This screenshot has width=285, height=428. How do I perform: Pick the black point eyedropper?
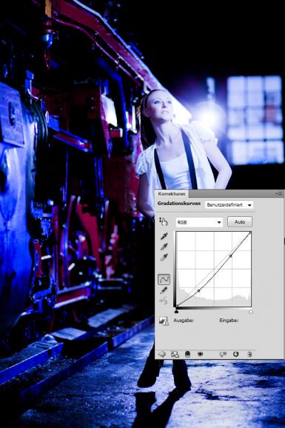pos(164,235)
